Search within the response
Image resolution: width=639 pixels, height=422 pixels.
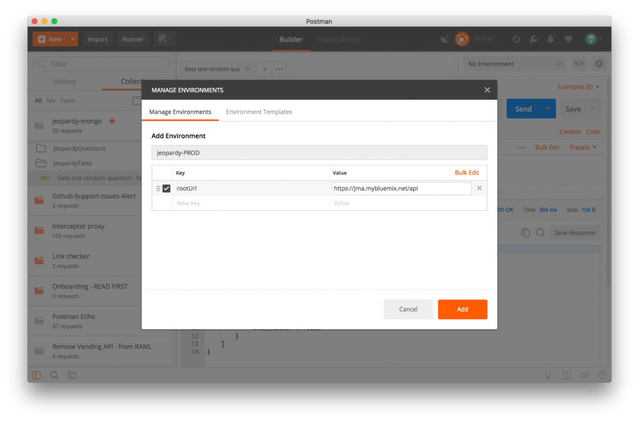(540, 233)
